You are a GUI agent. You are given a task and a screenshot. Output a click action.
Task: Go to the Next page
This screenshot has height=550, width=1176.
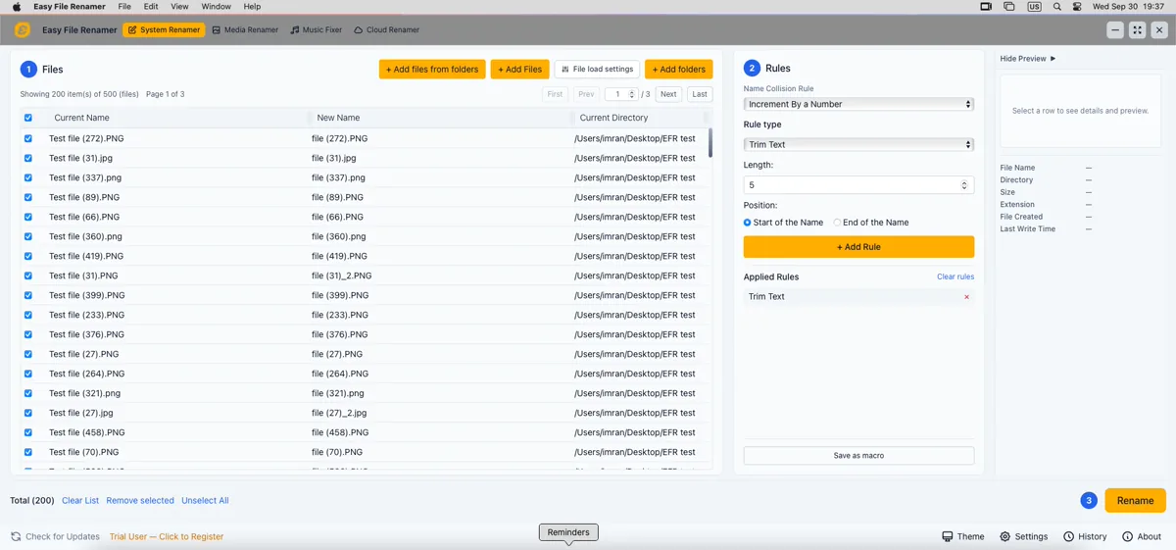point(668,94)
